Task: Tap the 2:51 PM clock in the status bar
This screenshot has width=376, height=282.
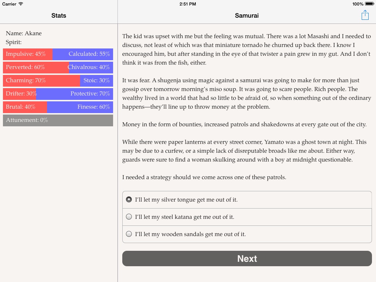Action: pyautogui.click(x=188, y=4)
